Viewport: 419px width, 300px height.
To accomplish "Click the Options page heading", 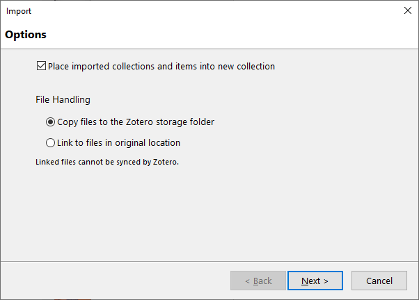I will (26, 34).
